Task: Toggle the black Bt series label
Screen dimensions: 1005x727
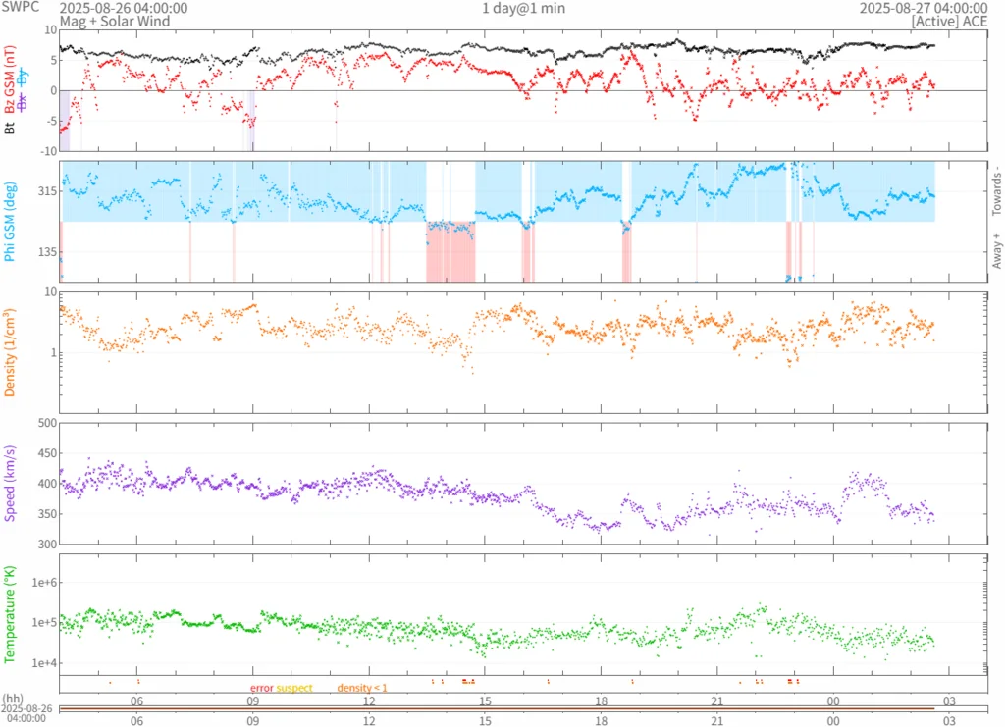Action: pos(10,128)
